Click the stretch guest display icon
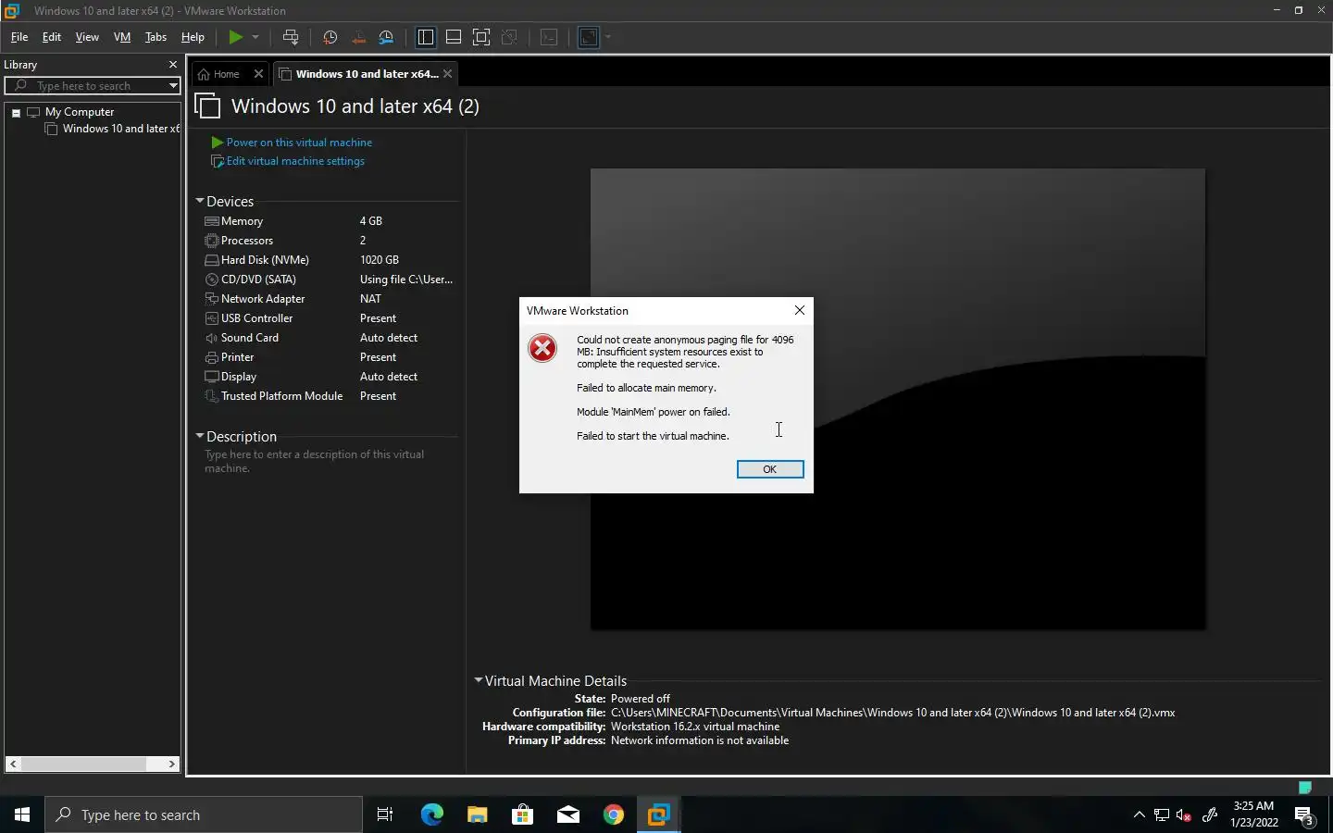The image size is (1333, 833). (x=589, y=37)
